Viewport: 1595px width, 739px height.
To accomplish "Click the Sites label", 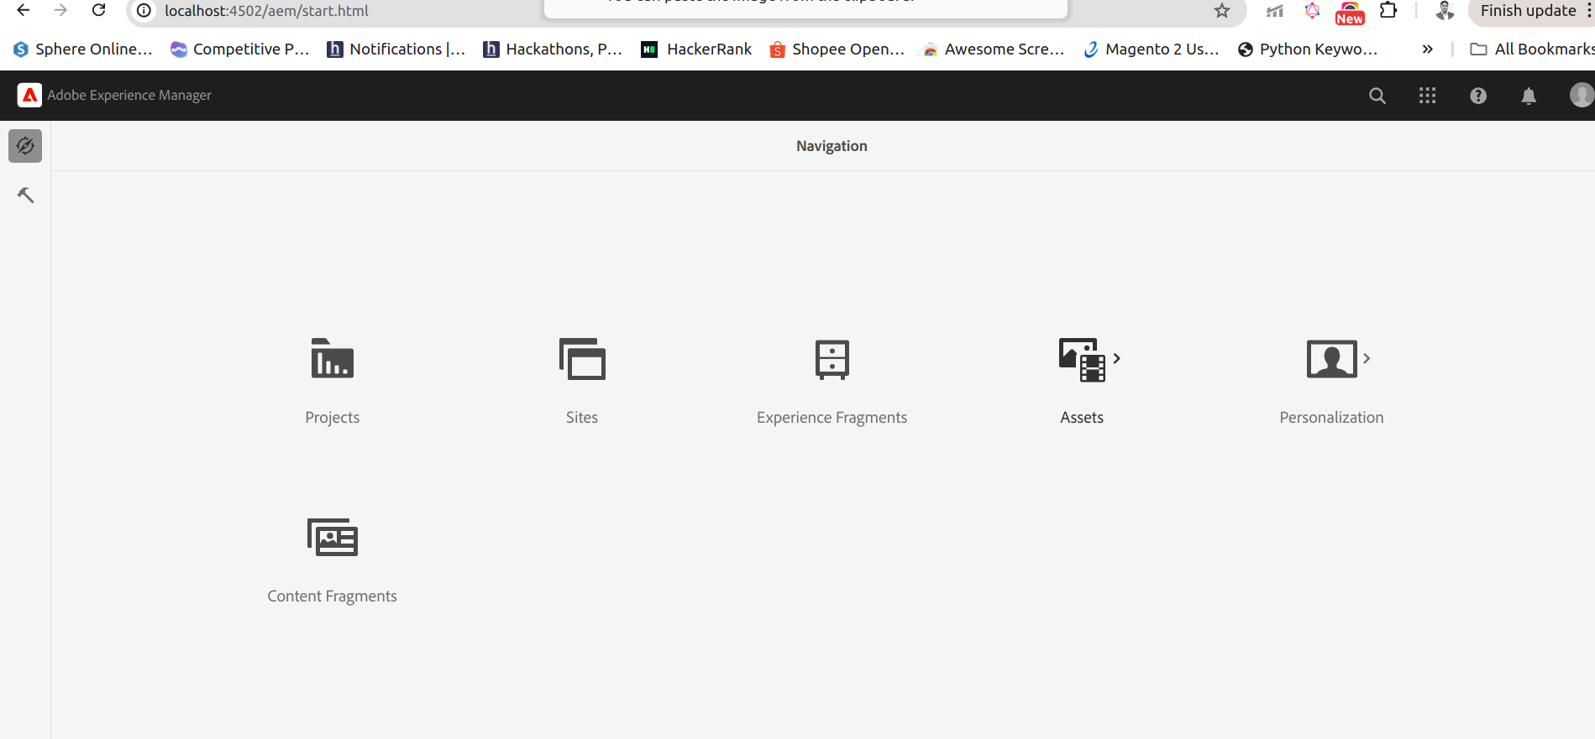I will pyautogui.click(x=582, y=418).
